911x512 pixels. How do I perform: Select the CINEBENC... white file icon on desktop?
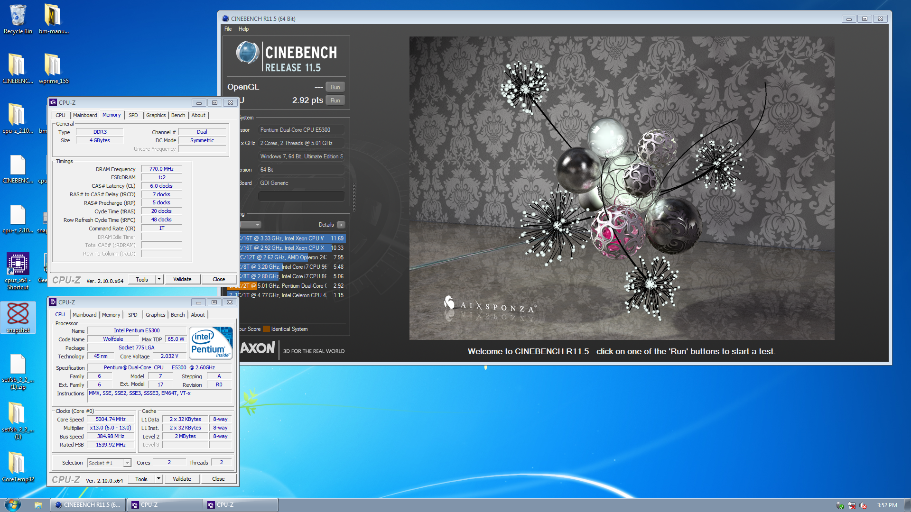[18, 168]
